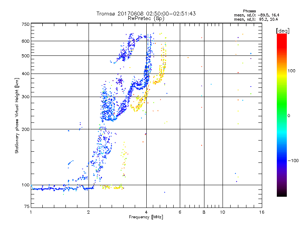Click the plot title "Tromsø 20170608 02:50:00-02:51:43"

point(146,13)
